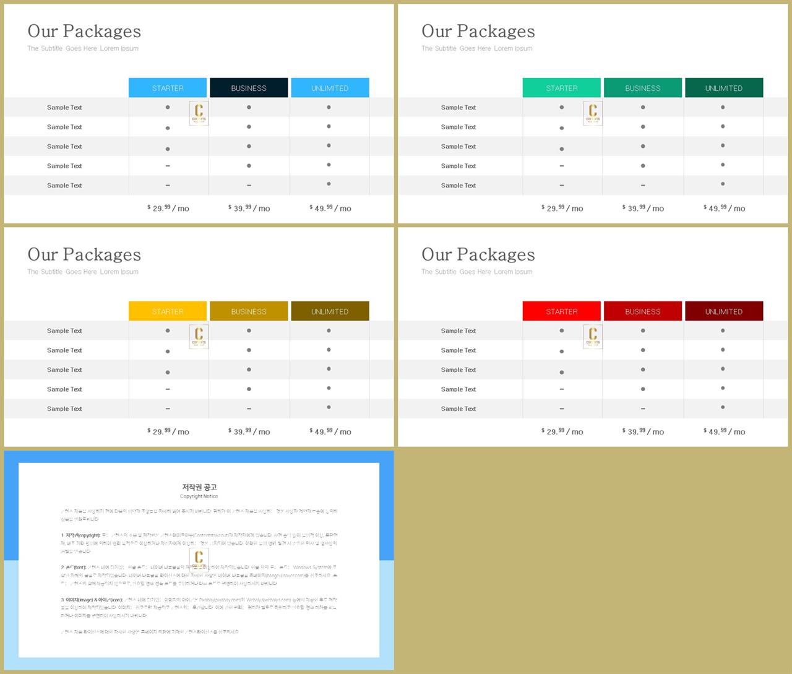Click the dark navy BUSINESS header cell
Viewport: 792px width, 674px height.
pyautogui.click(x=249, y=88)
